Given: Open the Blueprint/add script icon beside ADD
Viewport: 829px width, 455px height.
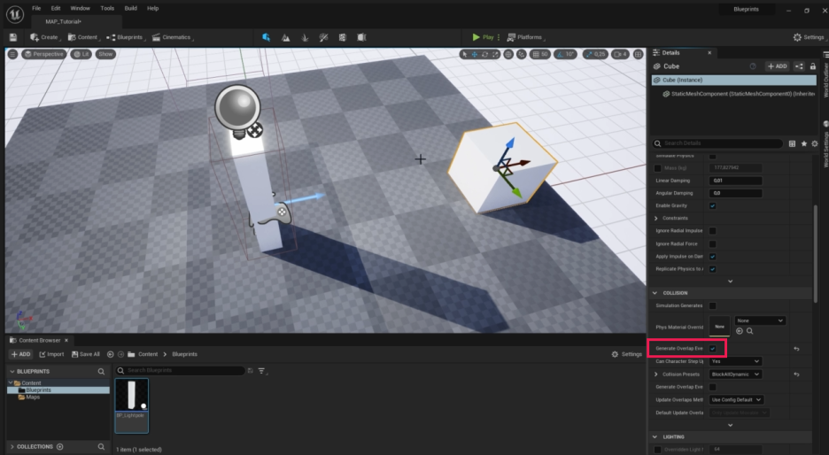Looking at the screenshot, I should click(799, 66).
